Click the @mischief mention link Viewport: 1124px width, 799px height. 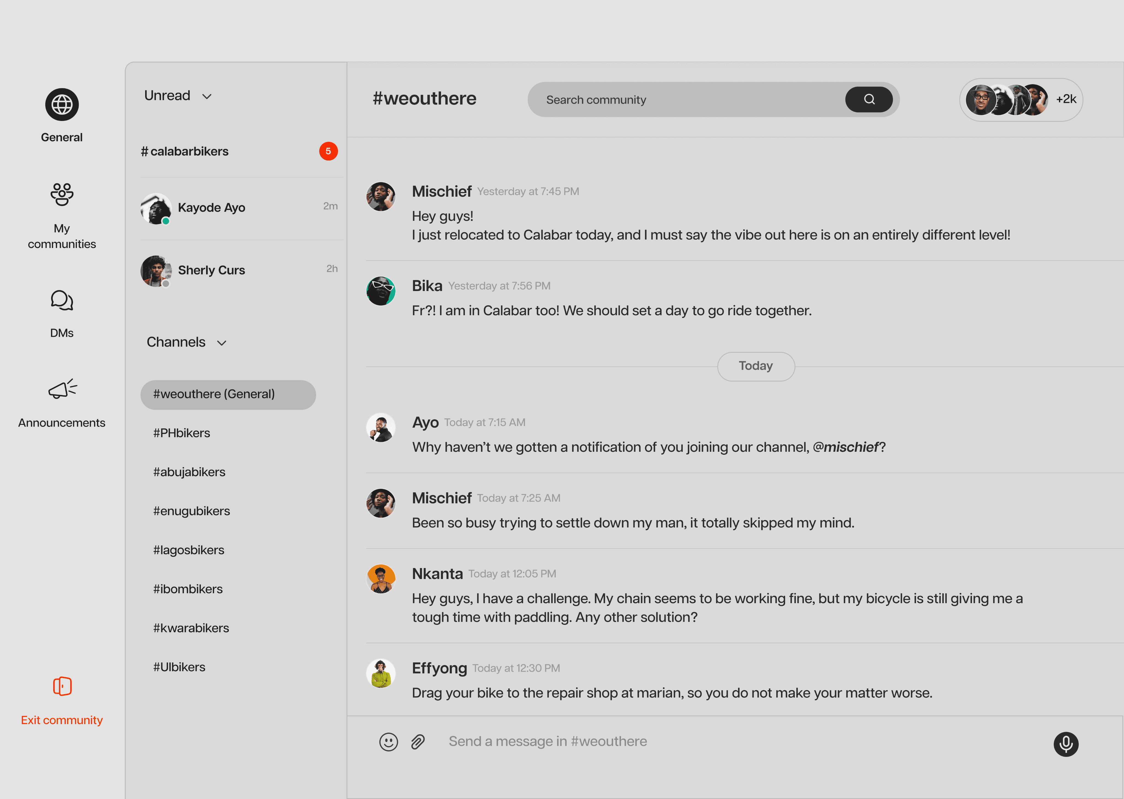(x=845, y=447)
